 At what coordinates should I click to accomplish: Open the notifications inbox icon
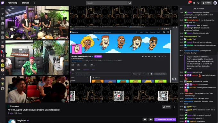click(194, 3)
